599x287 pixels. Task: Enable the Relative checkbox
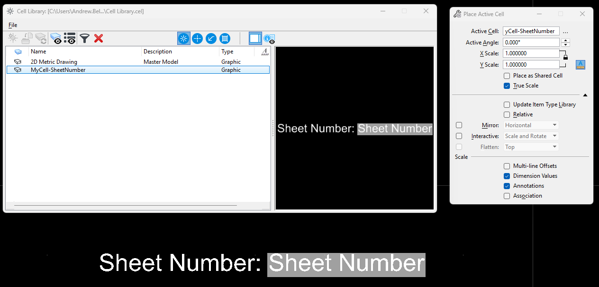(507, 114)
